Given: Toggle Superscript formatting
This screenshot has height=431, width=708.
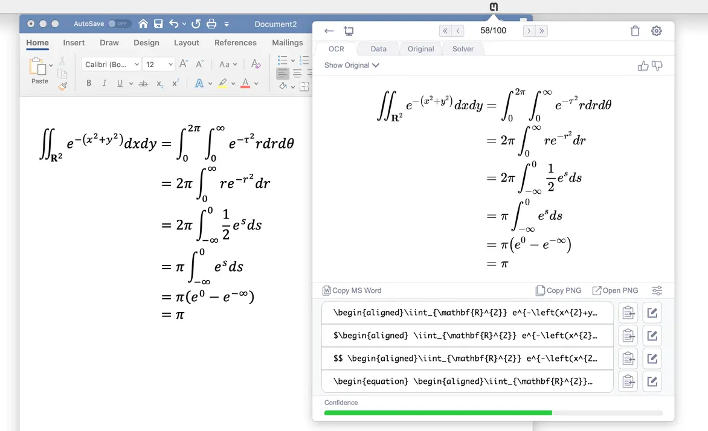Looking at the screenshot, I should coord(175,83).
